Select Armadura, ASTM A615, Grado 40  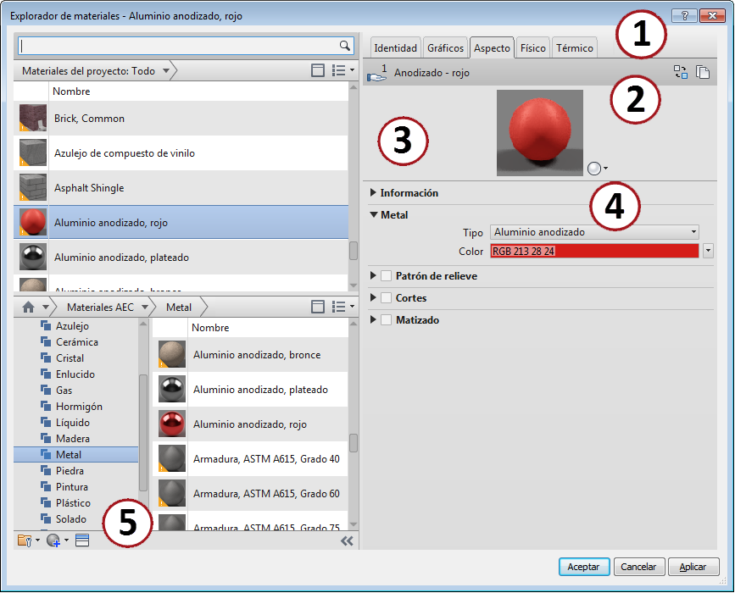click(250, 458)
